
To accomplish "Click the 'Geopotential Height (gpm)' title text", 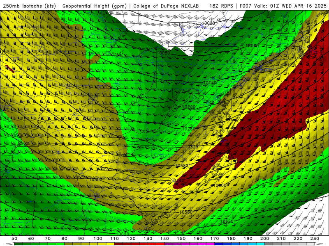I will (x=95, y=6).
